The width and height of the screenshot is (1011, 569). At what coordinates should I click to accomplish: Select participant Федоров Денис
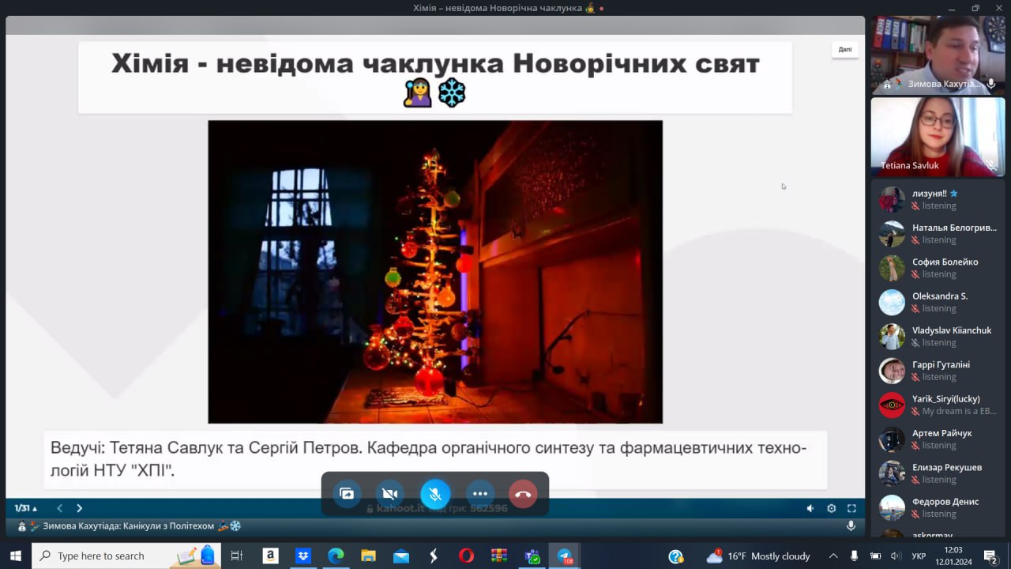coord(938,507)
